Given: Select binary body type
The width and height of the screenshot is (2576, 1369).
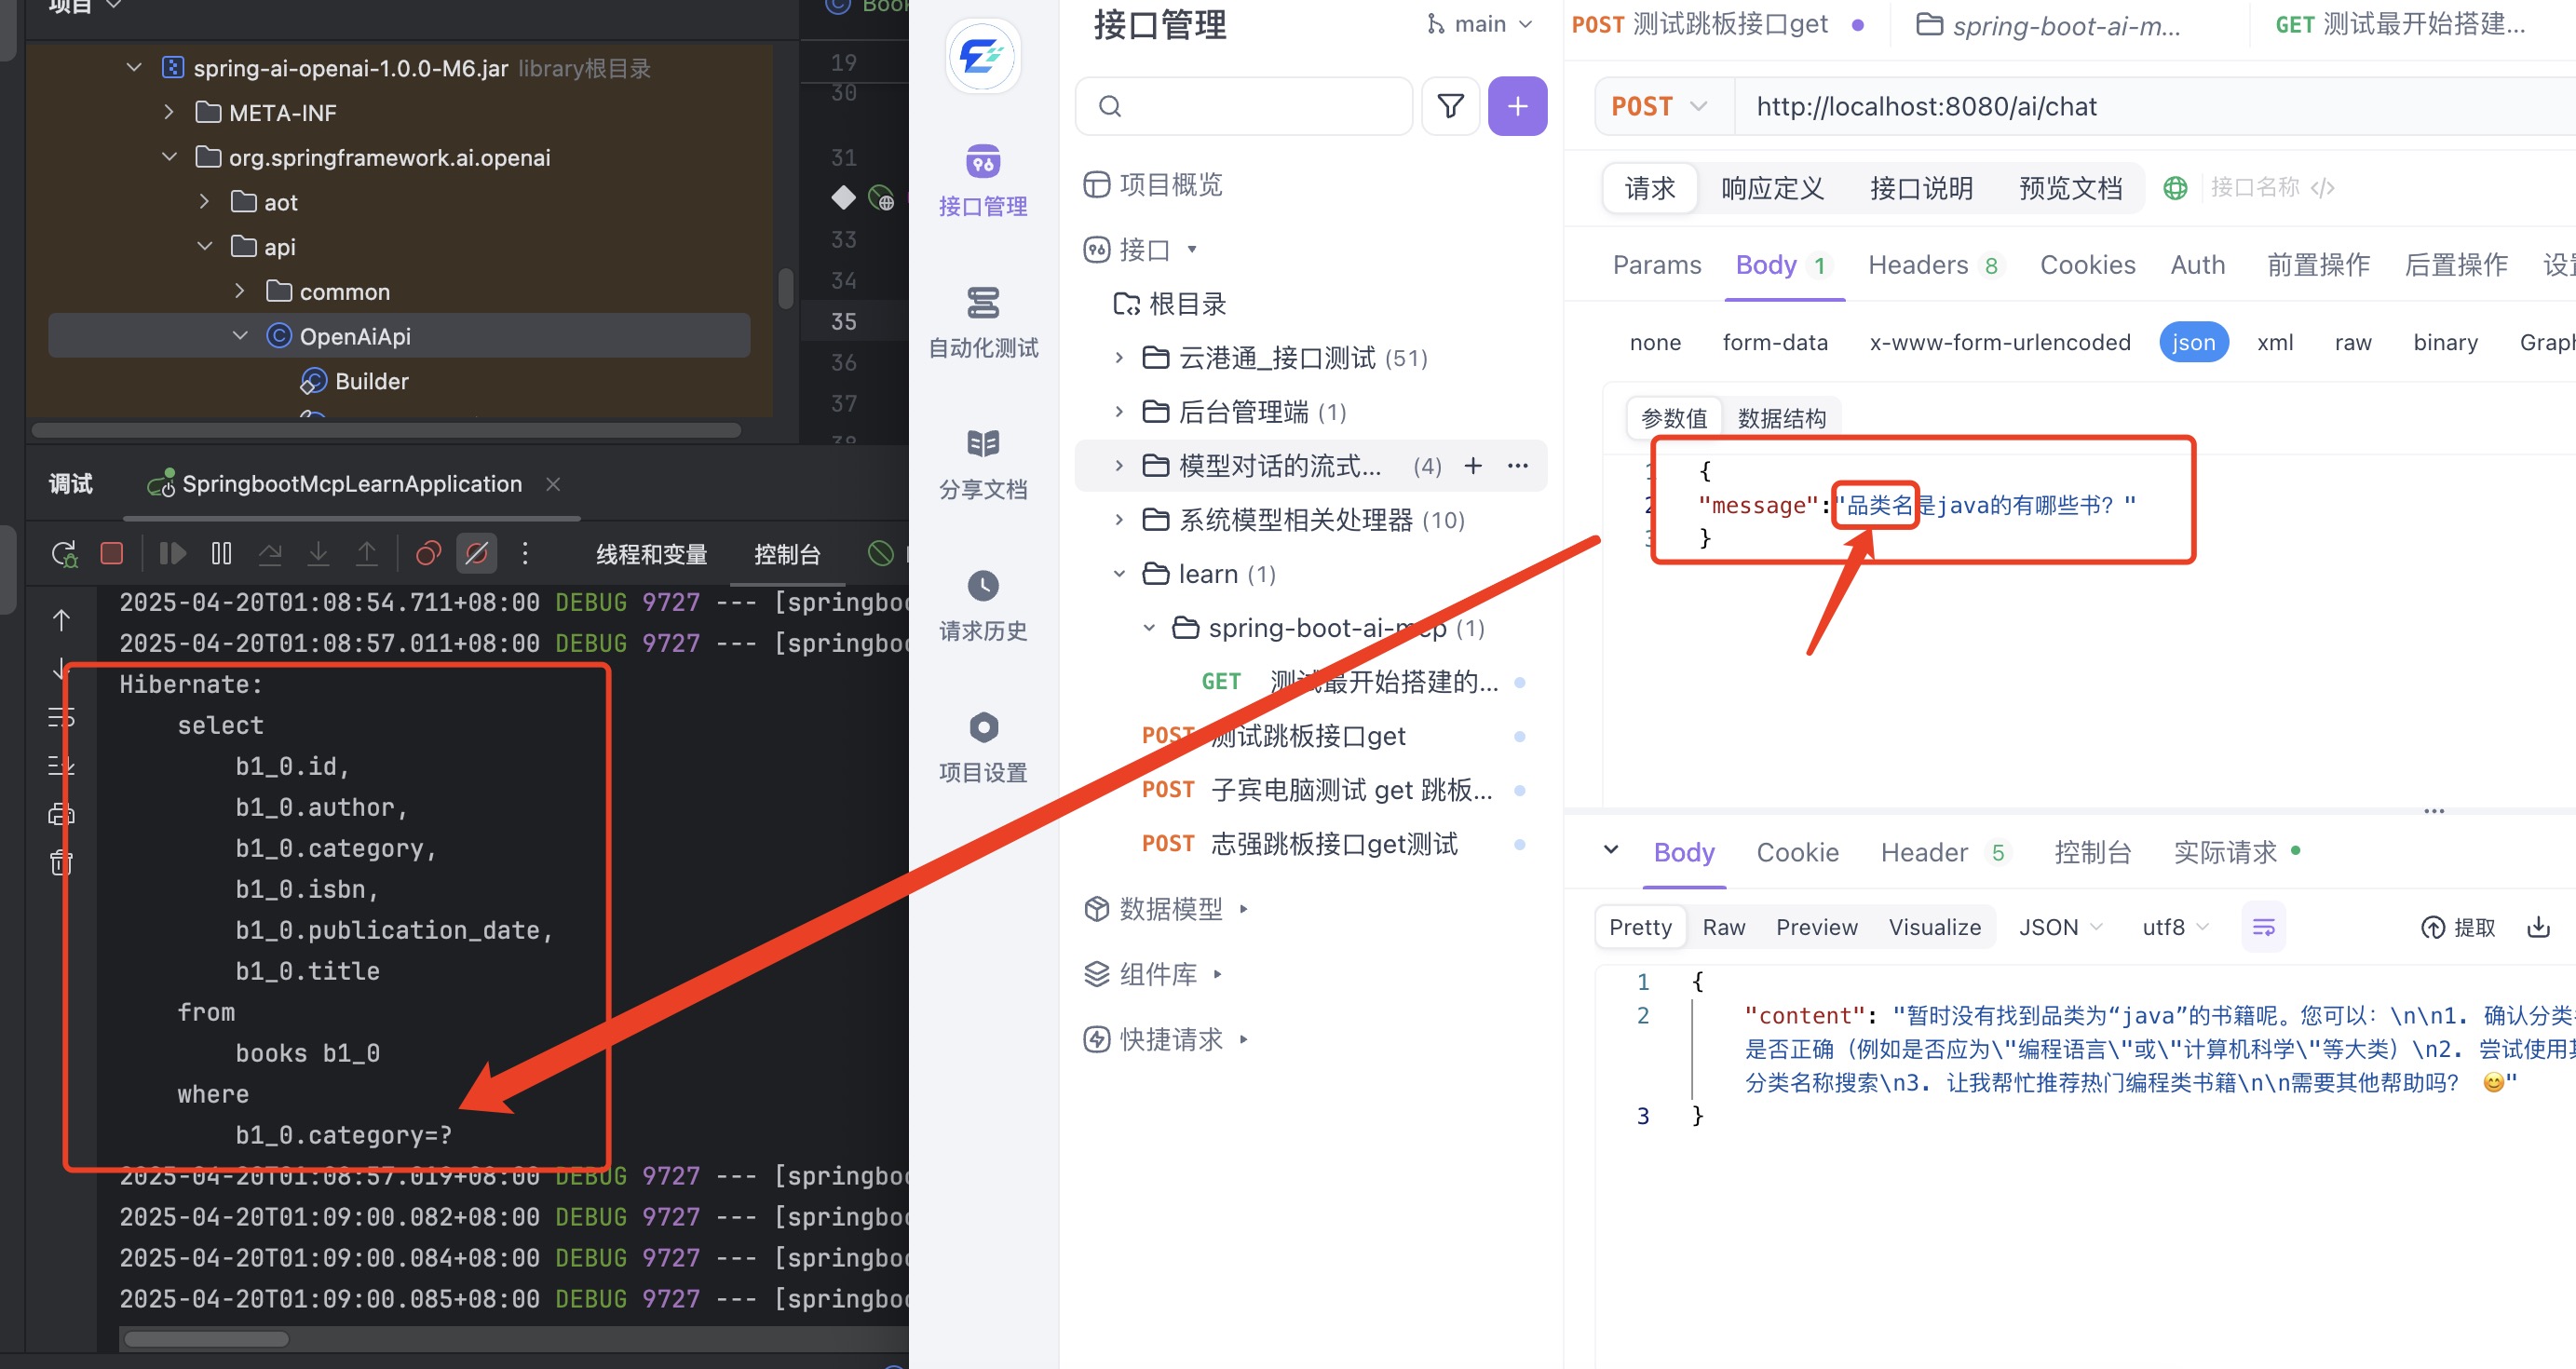Looking at the screenshot, I should click(x=2445, y=343).
